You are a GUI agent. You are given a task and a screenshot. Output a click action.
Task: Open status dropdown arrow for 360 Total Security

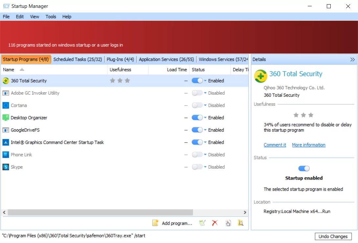click(x=205, y=81)
